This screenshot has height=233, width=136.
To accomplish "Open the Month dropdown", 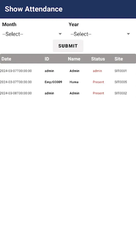I will pyautogui.click(x=32, y=34).
